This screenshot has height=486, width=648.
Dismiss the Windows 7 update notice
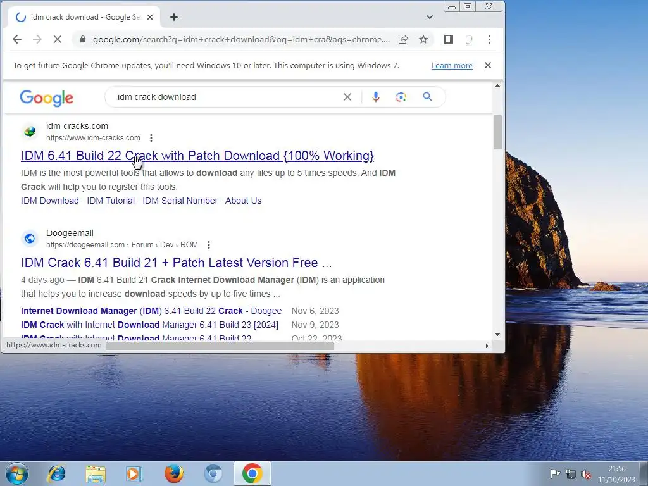[x=488, y=65]
